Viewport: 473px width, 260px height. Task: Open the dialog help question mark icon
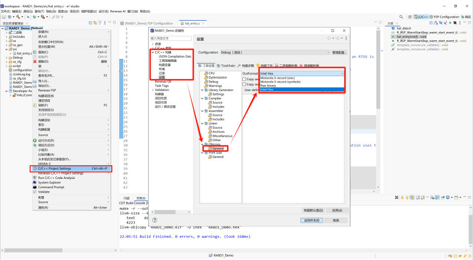point(155,220)
